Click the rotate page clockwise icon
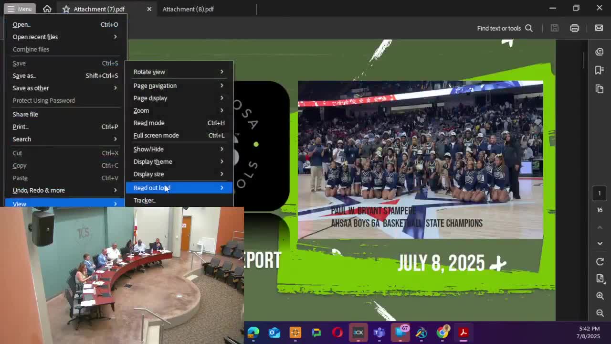611x344 pixels. (600, 262)
